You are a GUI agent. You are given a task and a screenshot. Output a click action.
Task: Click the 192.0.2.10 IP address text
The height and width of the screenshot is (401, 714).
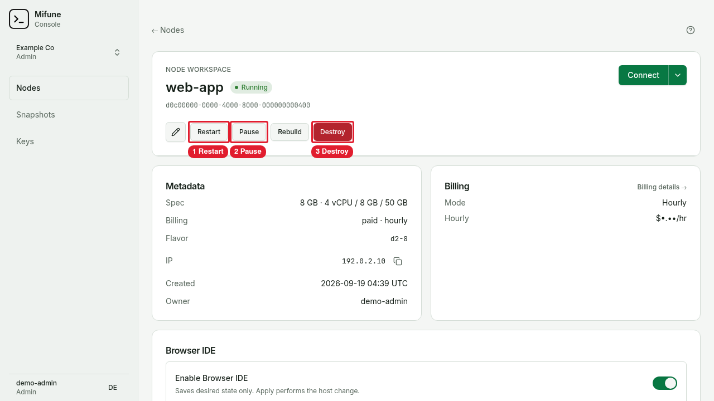click(x=364, y=261)
